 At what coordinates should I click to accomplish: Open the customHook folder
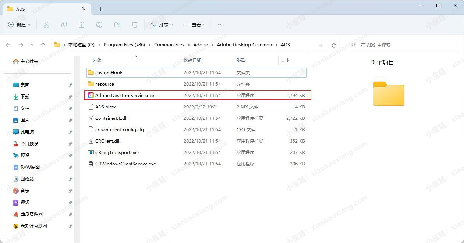109,73
